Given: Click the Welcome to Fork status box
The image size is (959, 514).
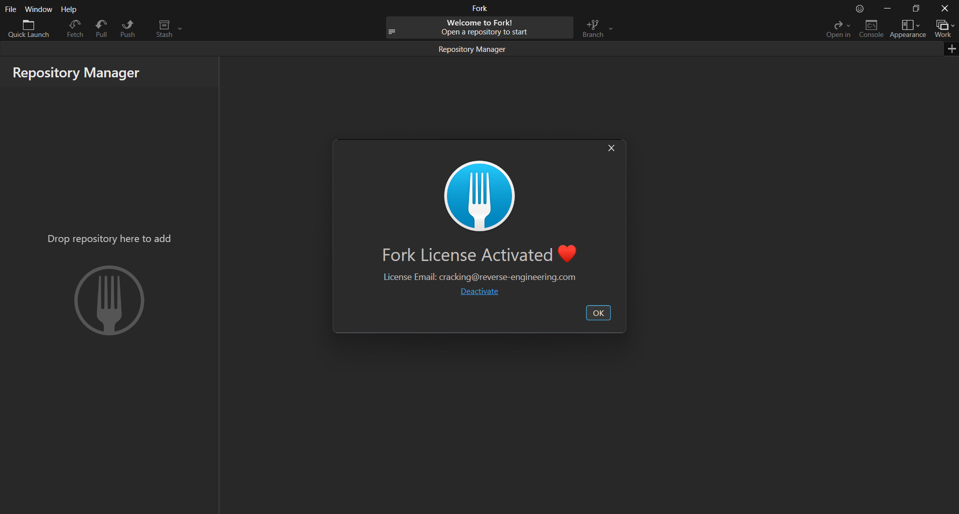Looking at the screenshot, I should 479,27.
